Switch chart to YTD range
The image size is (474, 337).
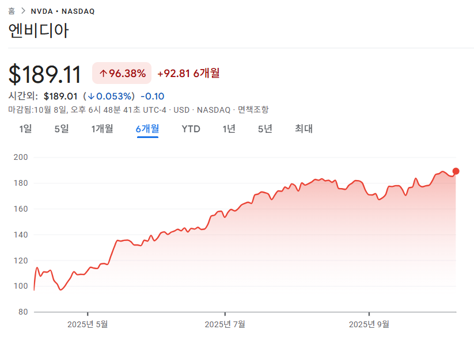pos(191,129)
